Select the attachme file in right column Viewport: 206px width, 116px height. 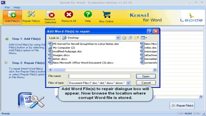point(149,55)
